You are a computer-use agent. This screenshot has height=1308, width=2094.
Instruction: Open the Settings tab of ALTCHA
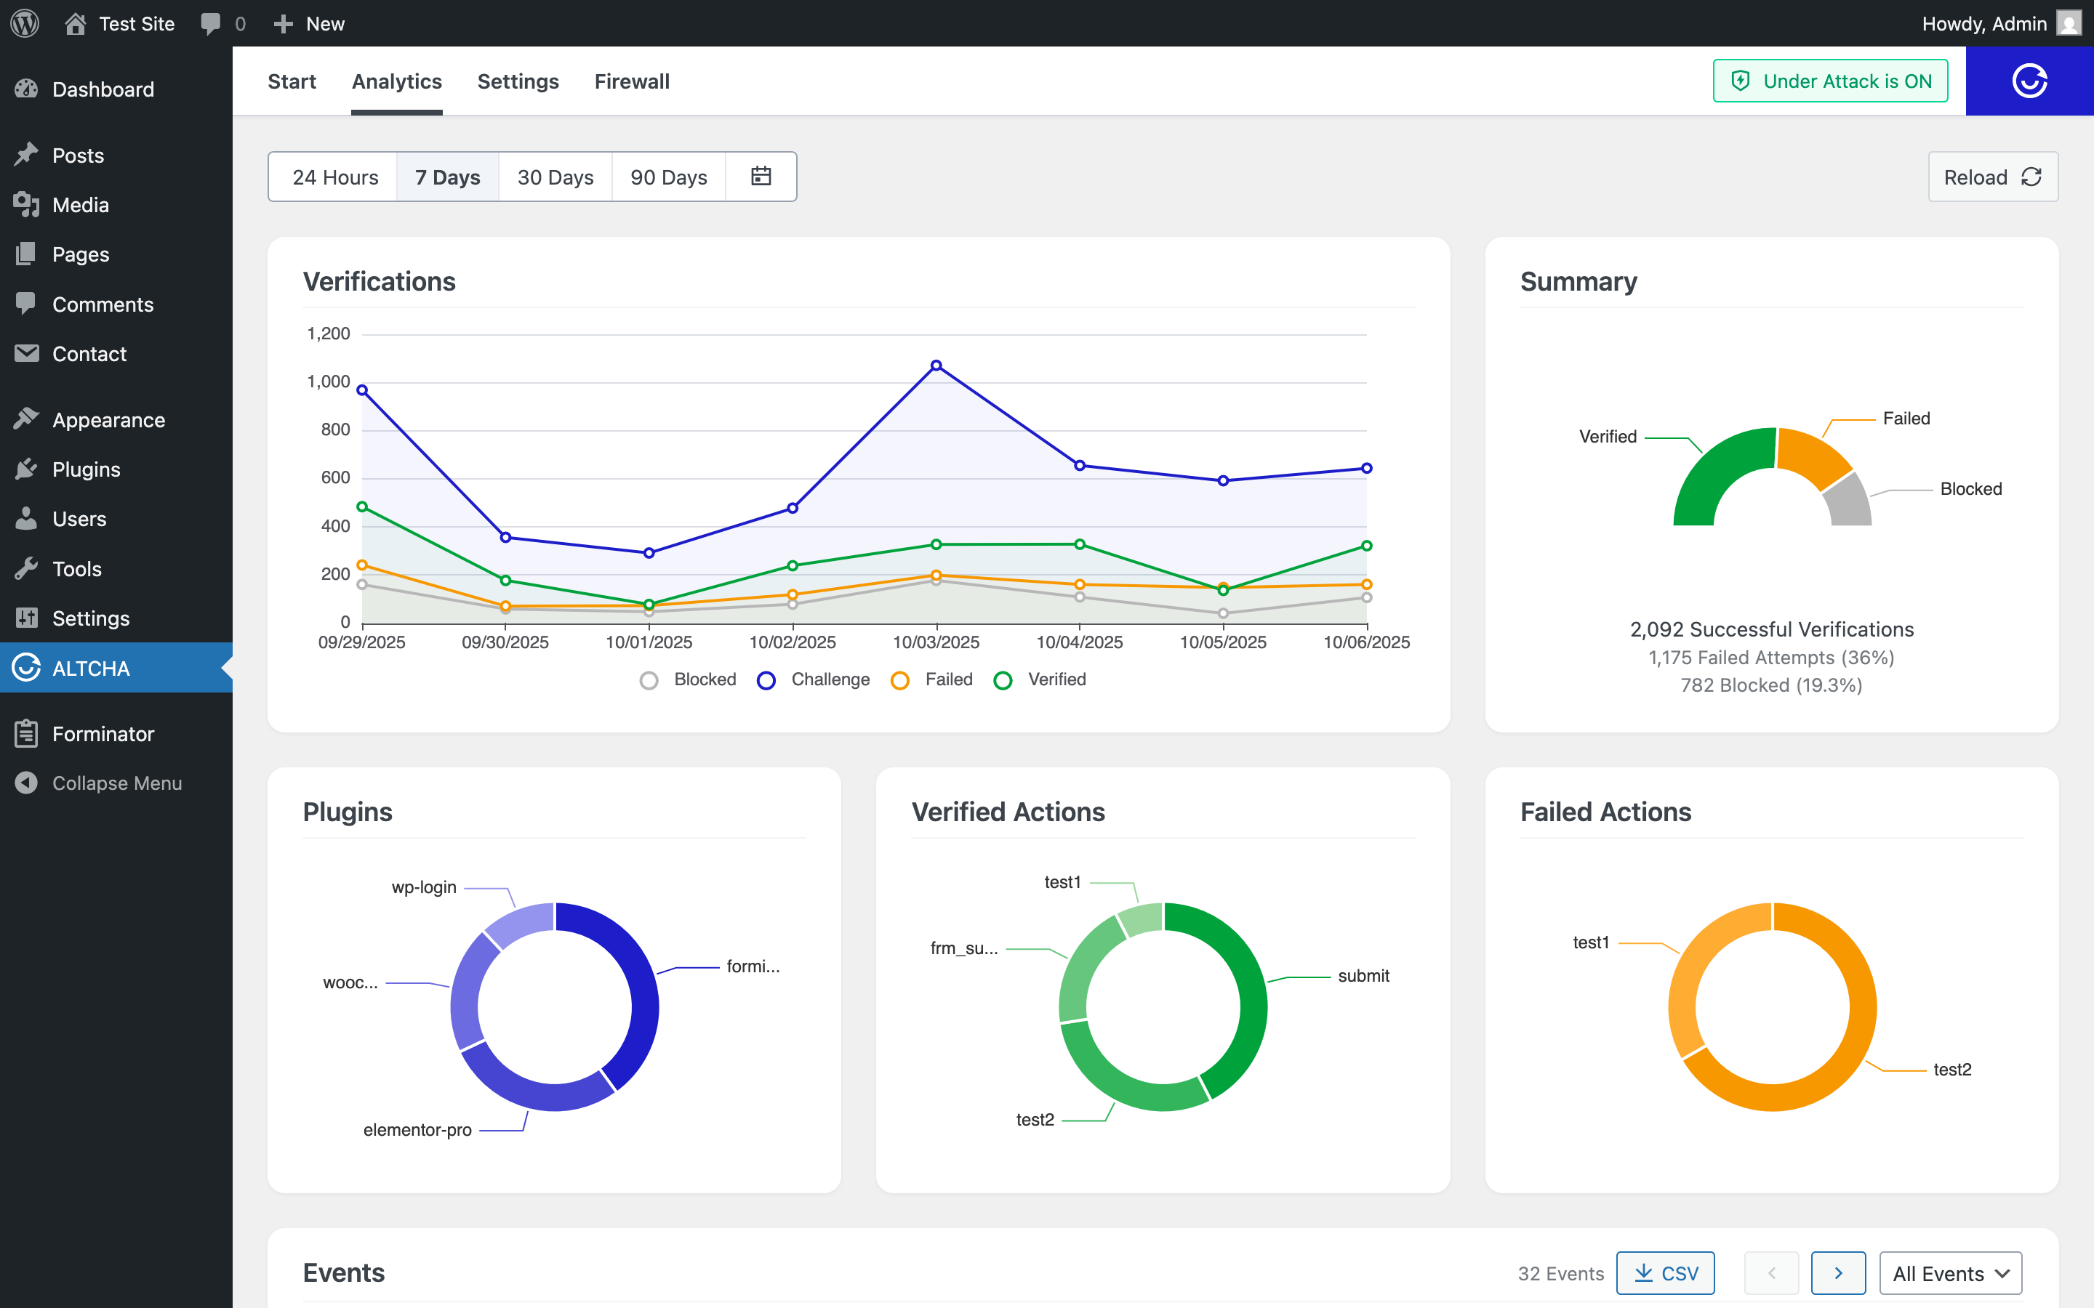coord(518,81)
